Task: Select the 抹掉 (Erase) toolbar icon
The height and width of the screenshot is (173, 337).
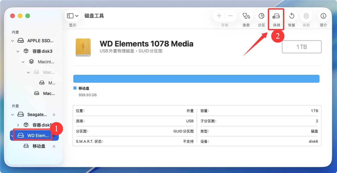Action: (276, 16)
